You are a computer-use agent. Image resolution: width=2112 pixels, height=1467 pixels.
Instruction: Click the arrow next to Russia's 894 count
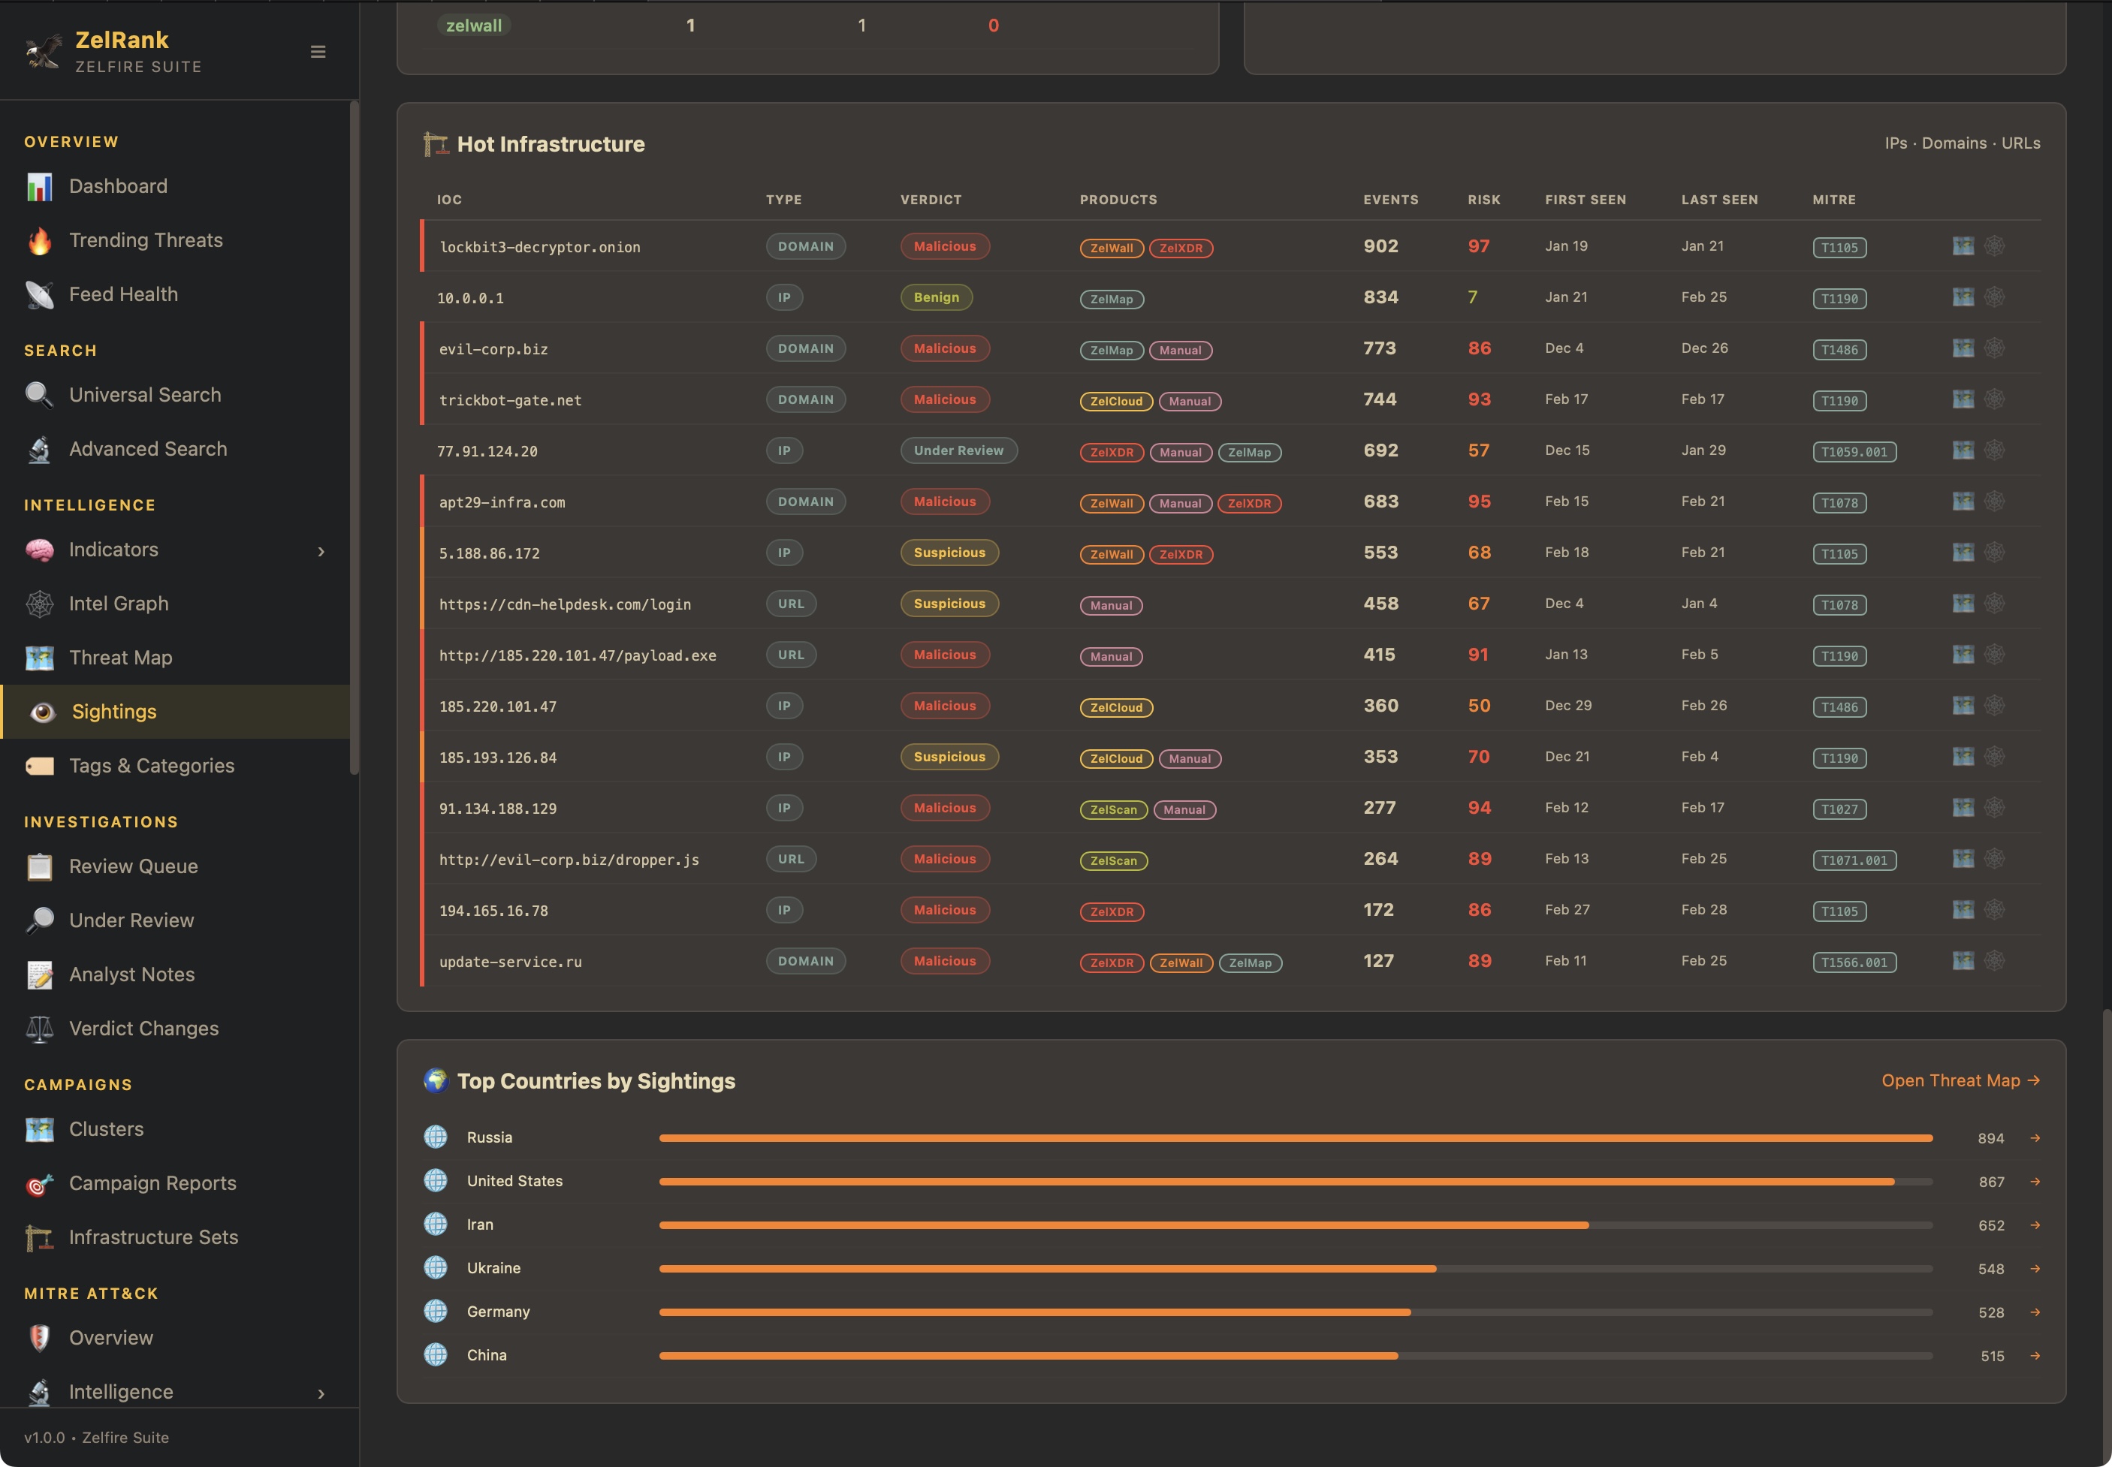tap(2034, 1138)
